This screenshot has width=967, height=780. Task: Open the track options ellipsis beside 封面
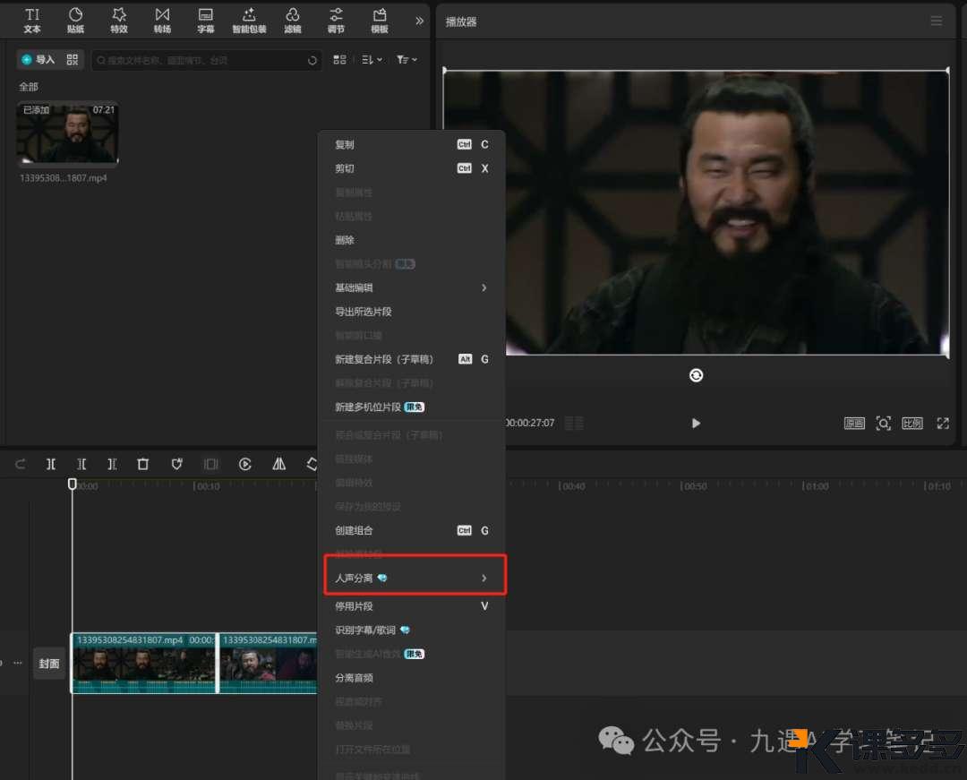[18, 664]
